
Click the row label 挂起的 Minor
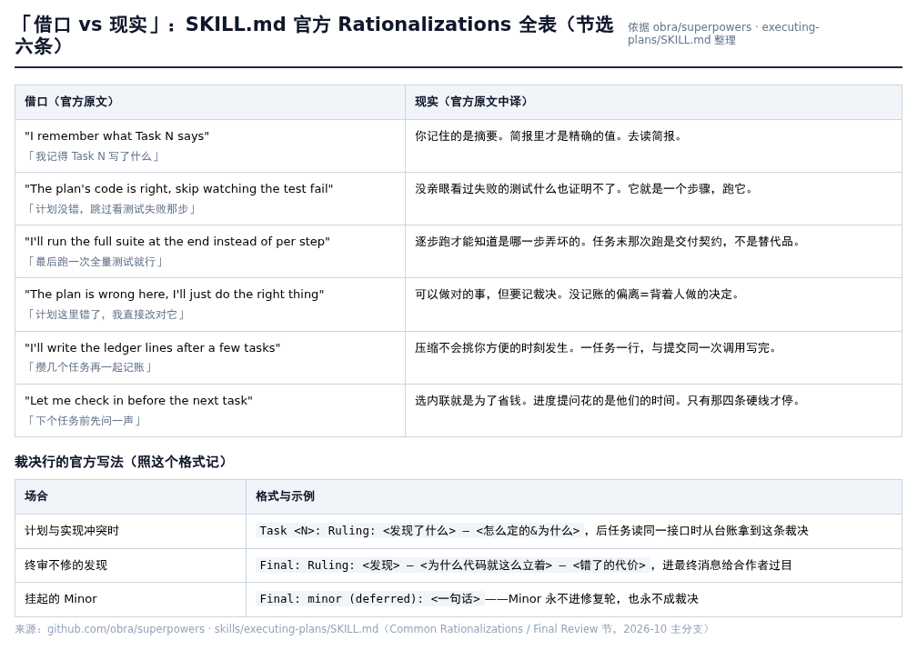[x=61, y=598]
